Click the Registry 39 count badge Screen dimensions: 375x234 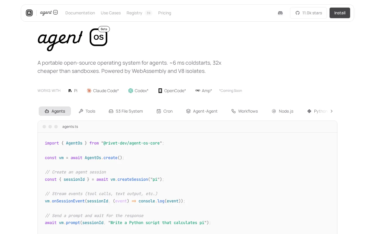(149, 13)
